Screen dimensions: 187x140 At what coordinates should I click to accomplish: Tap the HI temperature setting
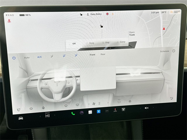point(47,115)
